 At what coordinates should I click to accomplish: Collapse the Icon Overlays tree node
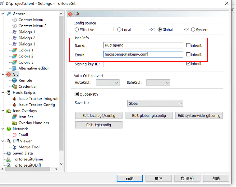coord(3,111)
